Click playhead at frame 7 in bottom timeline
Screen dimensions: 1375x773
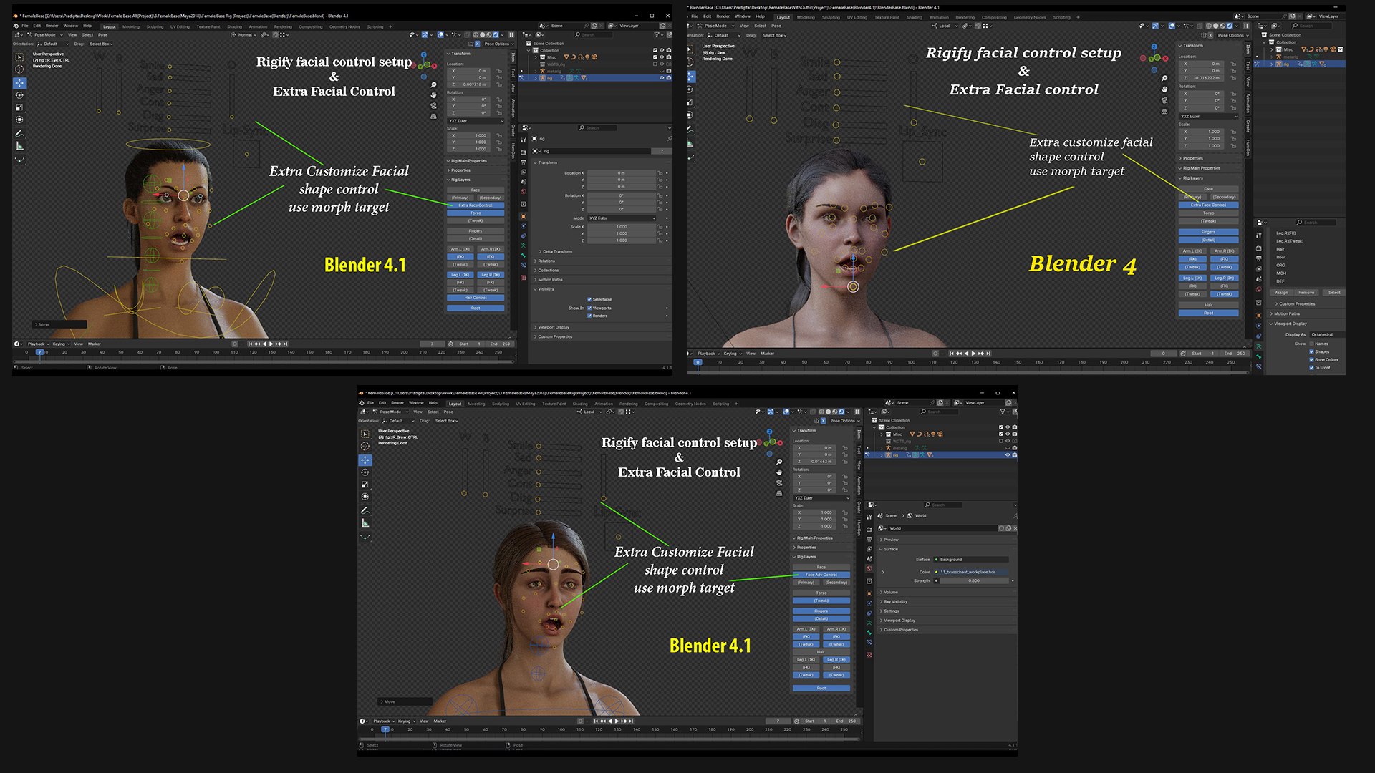click(x=385, y=729)
